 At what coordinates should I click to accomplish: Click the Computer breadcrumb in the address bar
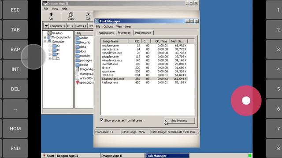pyautogui.click(x=57, y=26)
